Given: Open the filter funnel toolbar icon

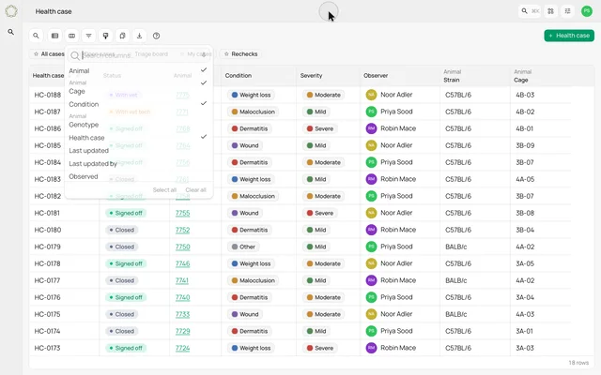Looking at the screenshot, I should (88, 36).
